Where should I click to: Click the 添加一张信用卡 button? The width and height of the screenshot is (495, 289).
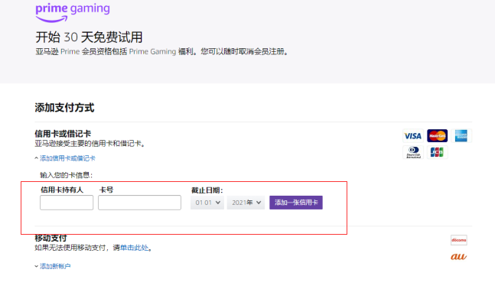pyautogui.click(x=296, y=203)
